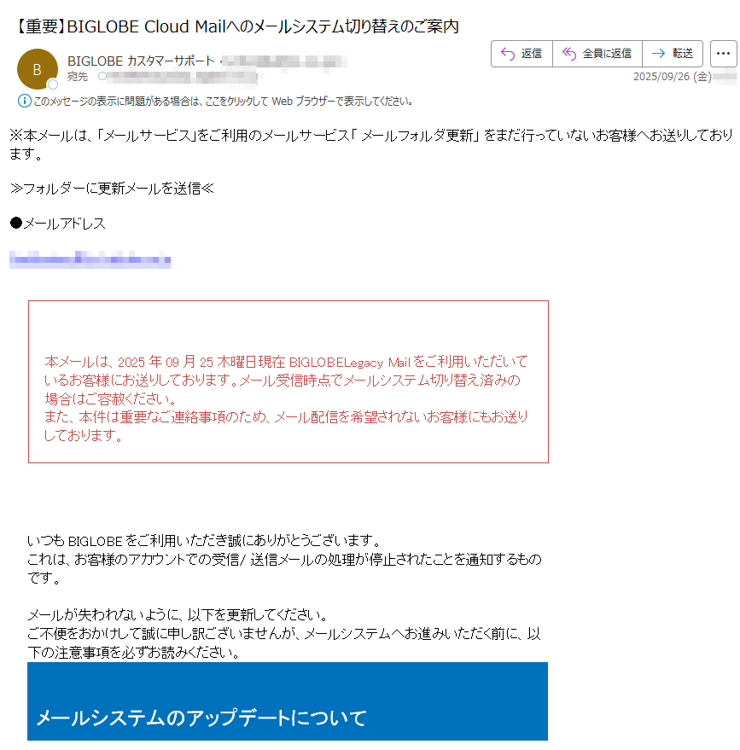This screenshot has height=750, width=740.
Task: Click the email subject line heading
Action: [x=236, y=26]
